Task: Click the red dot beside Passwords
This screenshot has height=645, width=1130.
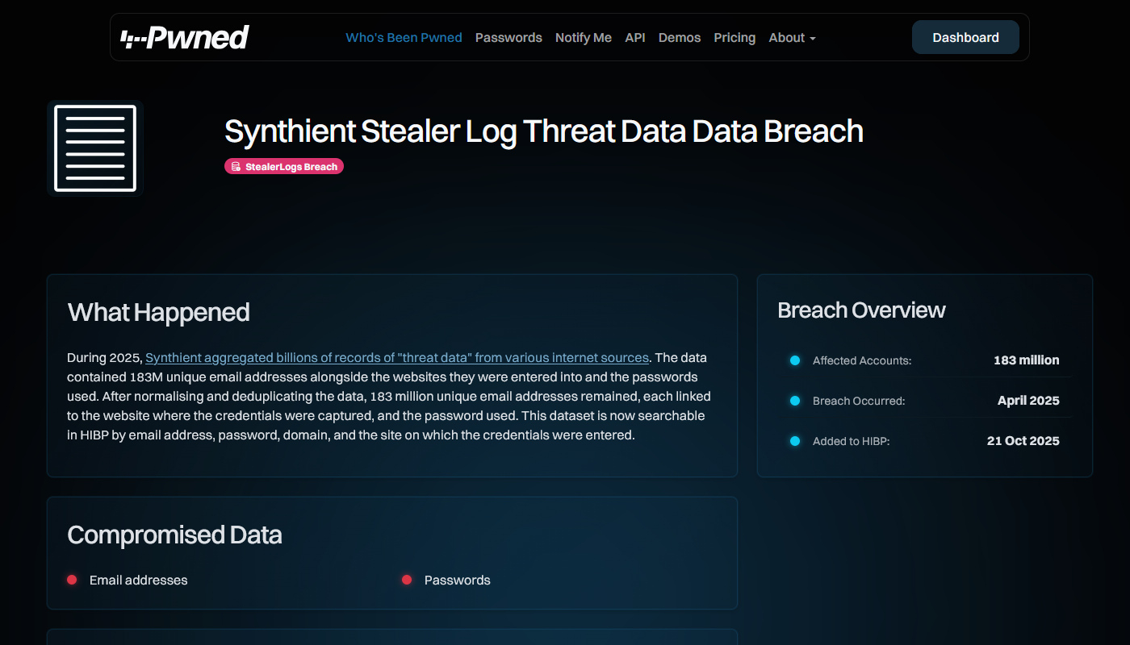Action: (x=407, y=579)
